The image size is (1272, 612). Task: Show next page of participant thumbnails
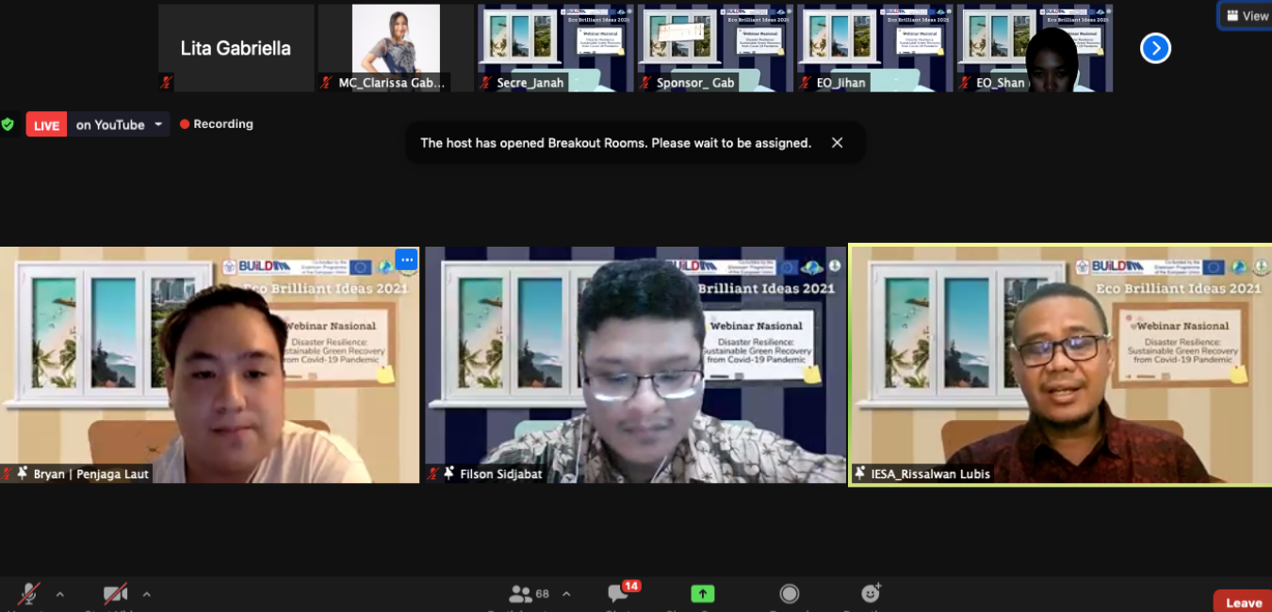pyautogui.click(x=1155, y=48)
